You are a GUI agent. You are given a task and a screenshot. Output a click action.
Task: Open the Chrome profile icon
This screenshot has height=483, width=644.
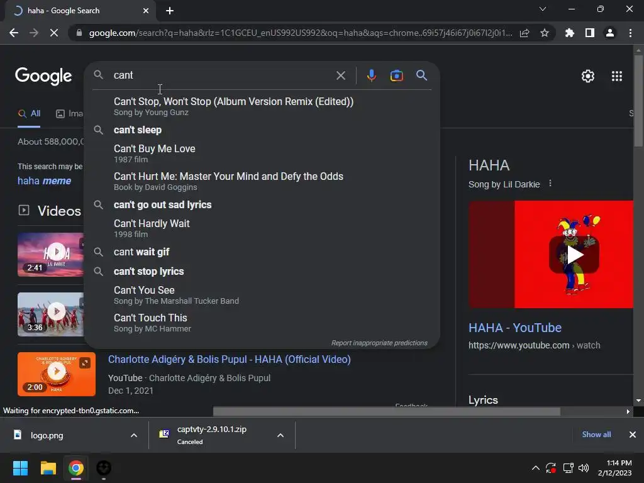[609, 33]
